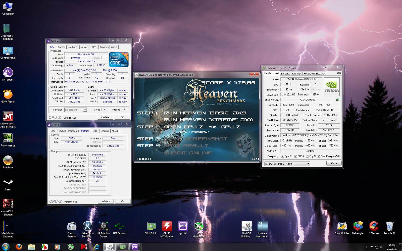Open Internet Explorer taskbar icon
The height and width of the screenshot is (251, 402).
tap(96, 247)
